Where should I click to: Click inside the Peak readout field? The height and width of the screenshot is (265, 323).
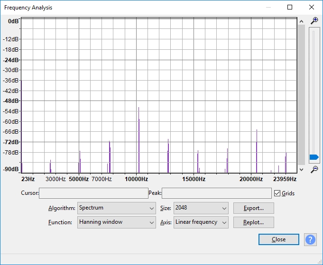point(217,193)
